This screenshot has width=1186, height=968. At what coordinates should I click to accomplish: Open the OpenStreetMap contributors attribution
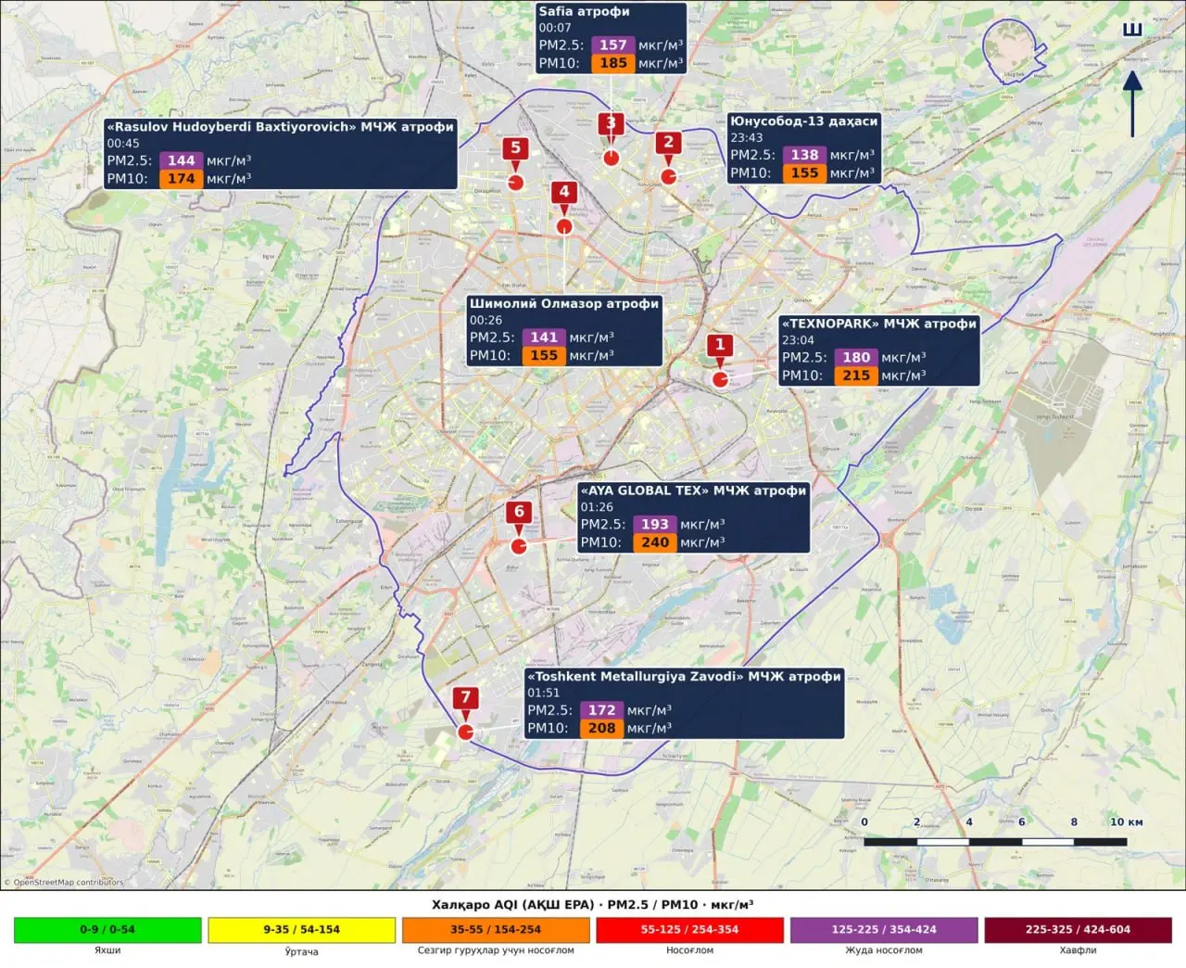tap(63, 883)
